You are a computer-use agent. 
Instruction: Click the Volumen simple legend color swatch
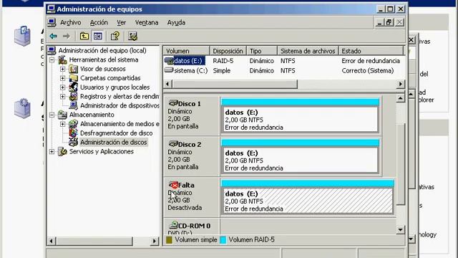169,240
